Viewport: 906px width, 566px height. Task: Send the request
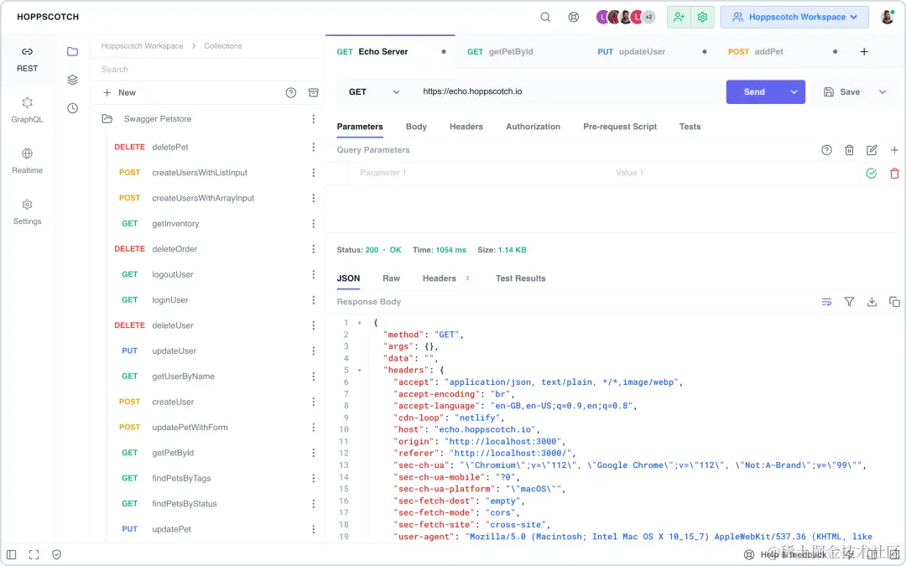(x=754, y=92)
